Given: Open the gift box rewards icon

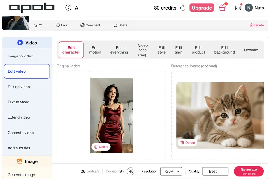Looking at the screenshot, I should [x=222, y=8].
